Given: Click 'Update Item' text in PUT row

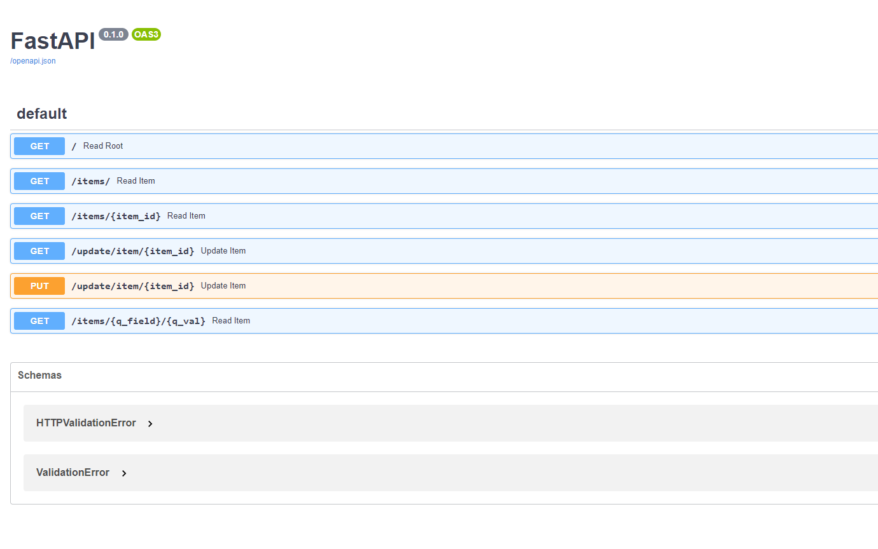Looking at the screenshot, I should coord(223,286).
